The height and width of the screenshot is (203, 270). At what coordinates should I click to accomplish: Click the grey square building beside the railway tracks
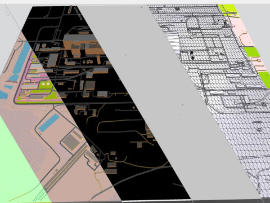pyautogui.click(x=71, y=142)
